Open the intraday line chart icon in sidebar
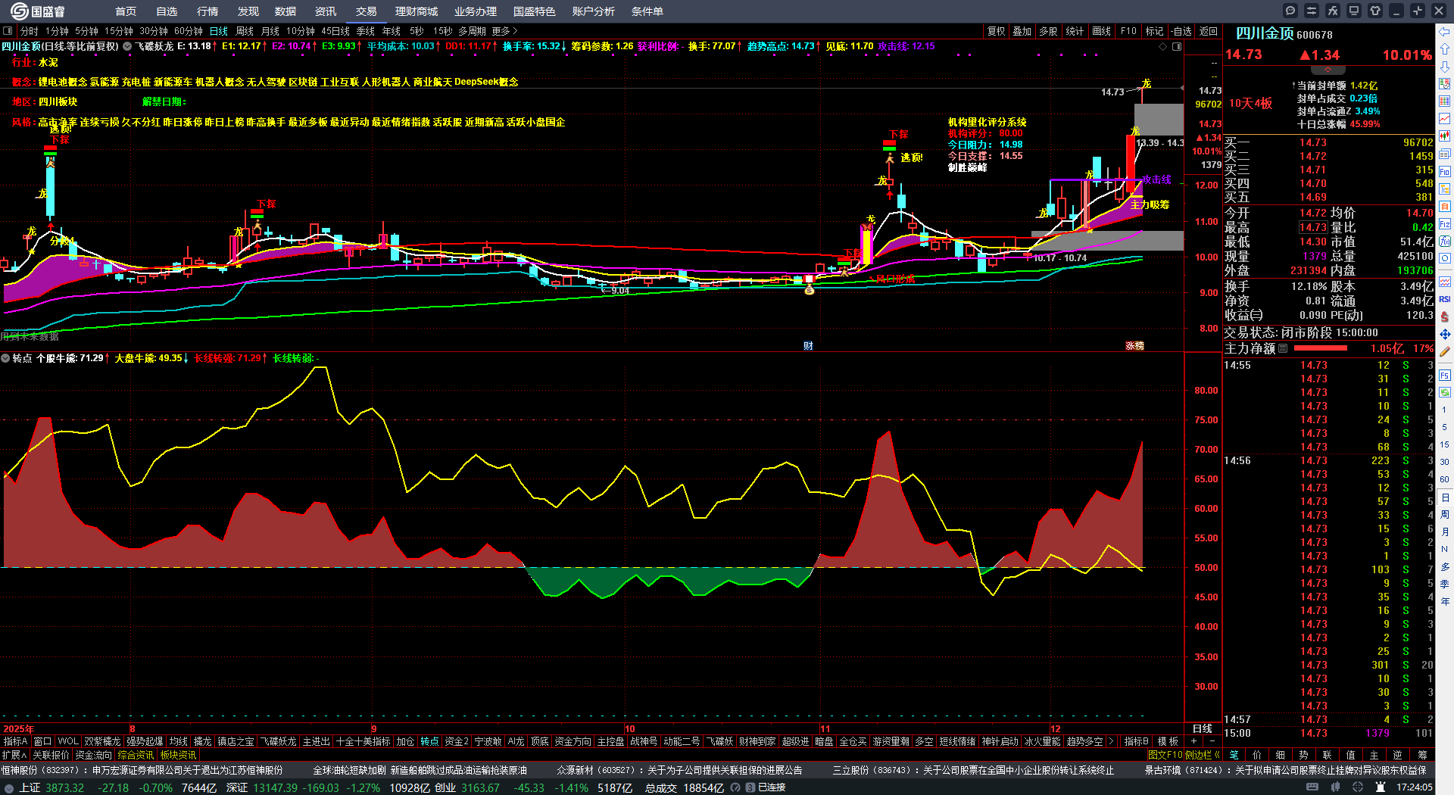Viewport: 1454px width, 795px height. click(x=1445, y=119)
